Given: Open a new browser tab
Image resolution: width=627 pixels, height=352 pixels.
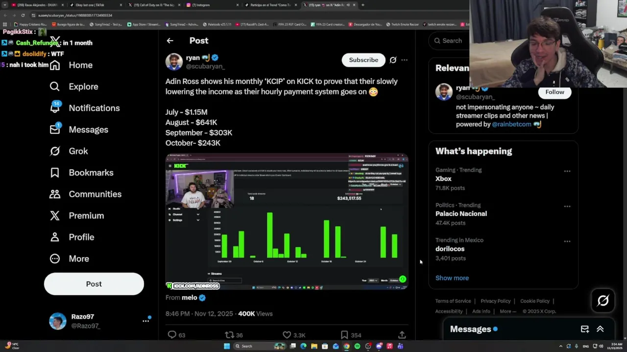Looking at the screenshot, I should pos(362,5).
